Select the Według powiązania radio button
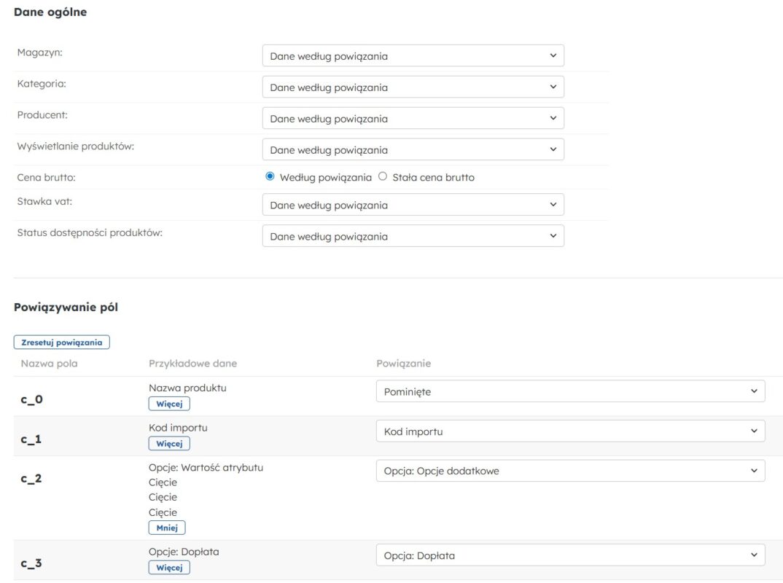Image resolution: width=783 pixels, height=583 pixels. [270, 177]
